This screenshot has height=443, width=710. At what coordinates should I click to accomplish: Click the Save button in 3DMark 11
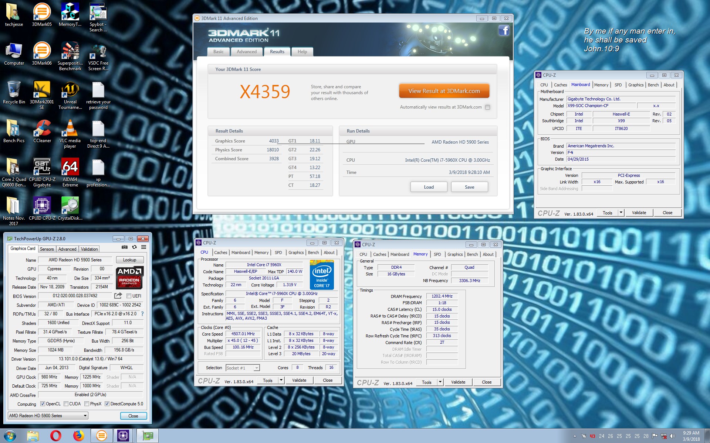[x=469, y=187]
